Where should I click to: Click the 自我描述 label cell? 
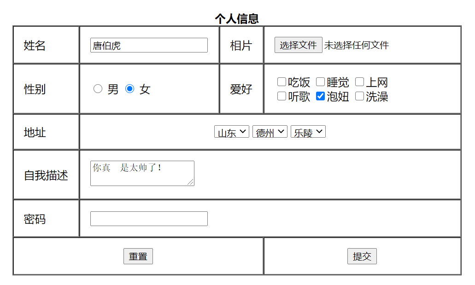click(46, 175)
